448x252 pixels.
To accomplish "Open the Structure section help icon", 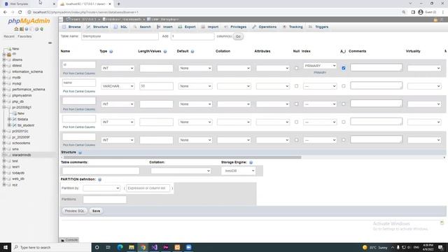I will coord(80,153).
